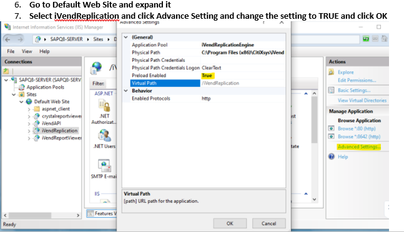Open the File menu
Screen dimensions: 404x232
click(11, 51)
